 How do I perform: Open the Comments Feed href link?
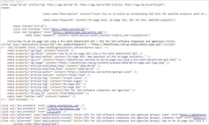[201, 118]
